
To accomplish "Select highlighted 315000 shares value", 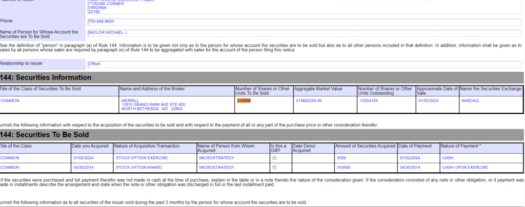I will pyautogui.click(x=244, y=100).
